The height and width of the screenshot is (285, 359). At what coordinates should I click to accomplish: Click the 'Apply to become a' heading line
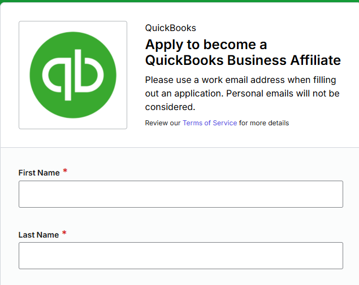[206, 45]
